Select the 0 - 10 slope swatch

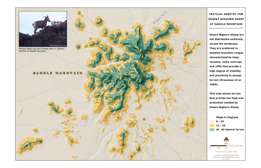[212, 121]
